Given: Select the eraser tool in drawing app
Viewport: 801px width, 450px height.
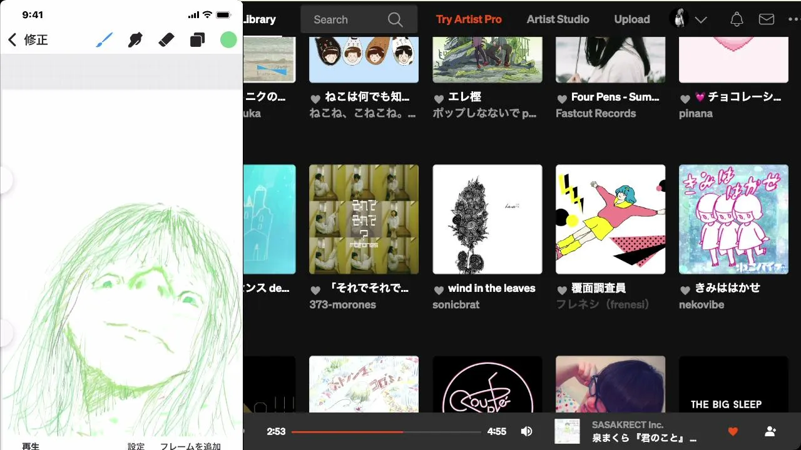Looking at the screenshot, I should click(x=166, y=40).
